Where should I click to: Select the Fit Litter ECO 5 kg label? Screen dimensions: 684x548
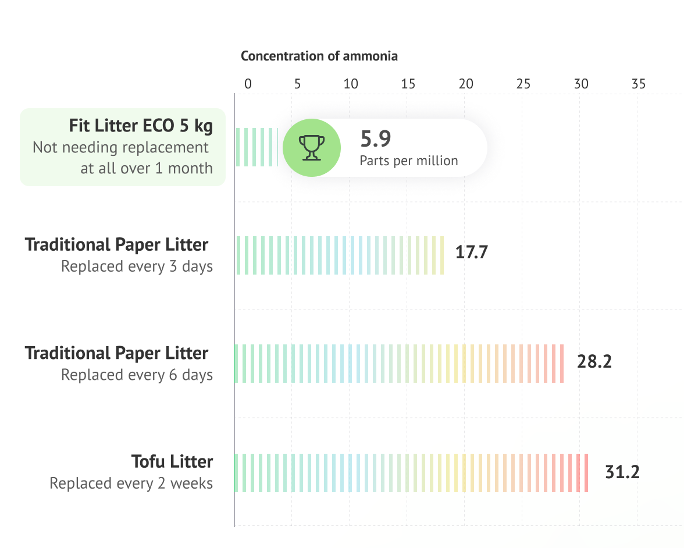pyautogui.click(x=141, y=126)
